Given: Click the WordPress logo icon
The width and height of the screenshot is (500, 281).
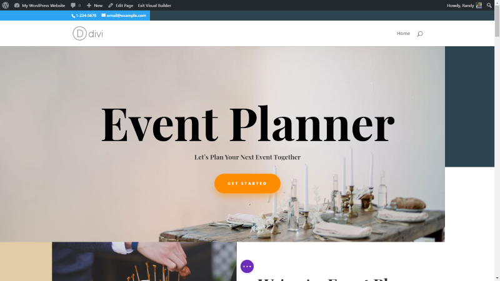Looking at the screenshot, I should point(6,5).
